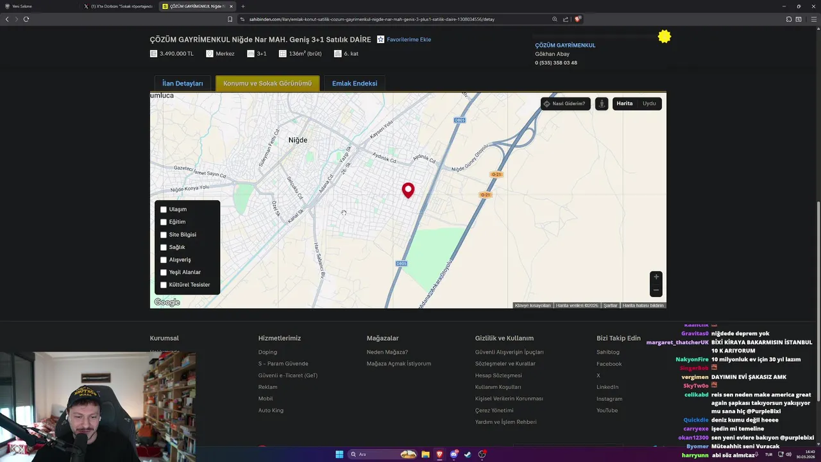The height and width of the screenshot is (462, 821).
Task: Open the map Şartlar link
Action: pos(610,305)
